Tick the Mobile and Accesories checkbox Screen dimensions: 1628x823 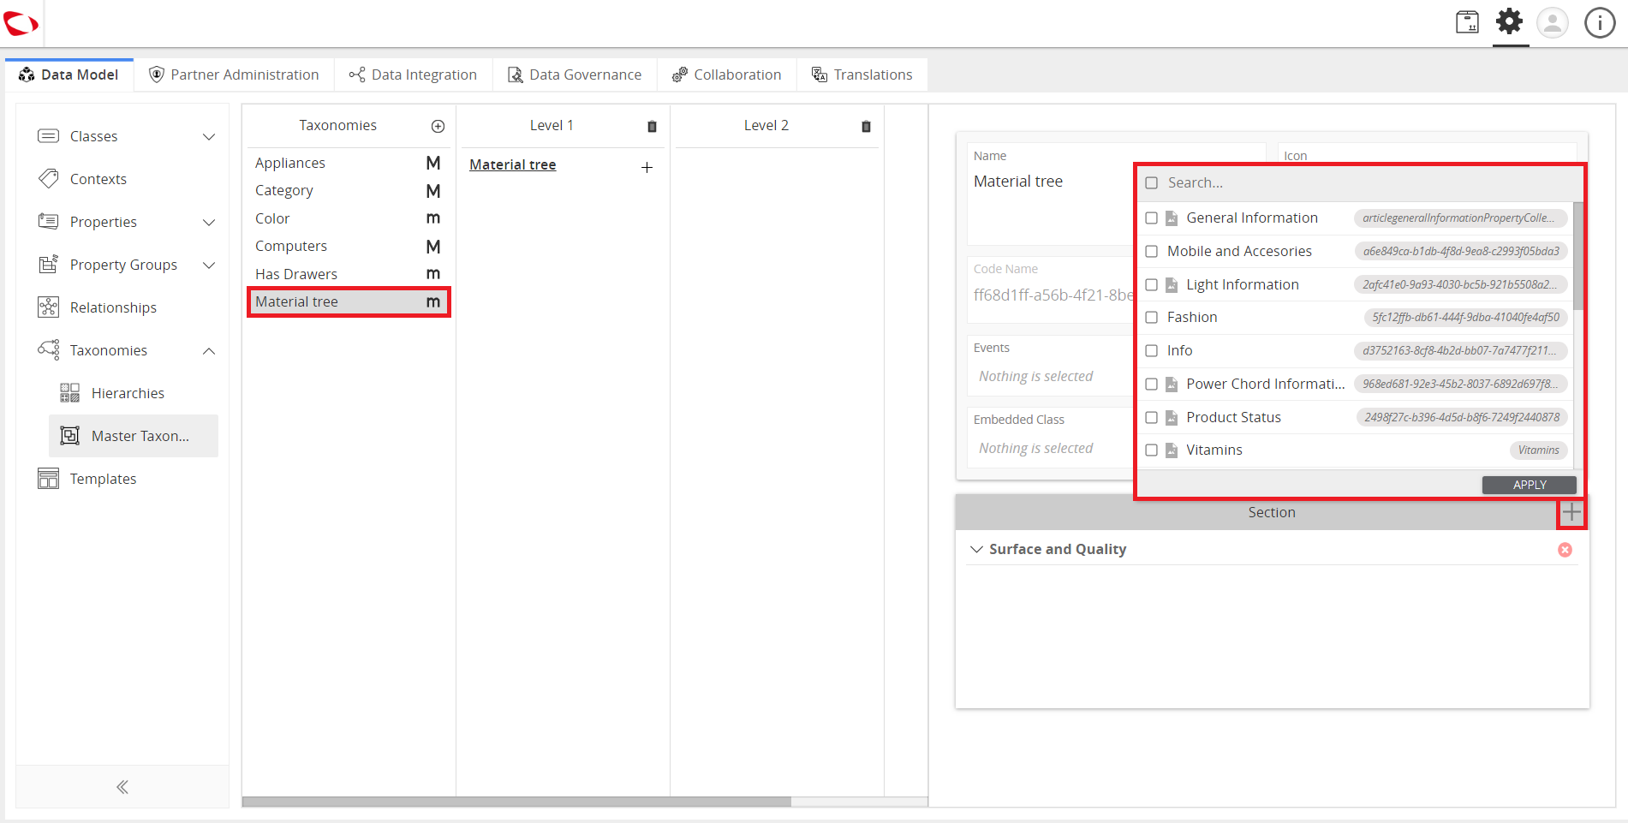1151,252
